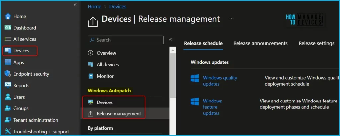
Task: Open the Windows quality updates link
Action: (x=220, y=81)
